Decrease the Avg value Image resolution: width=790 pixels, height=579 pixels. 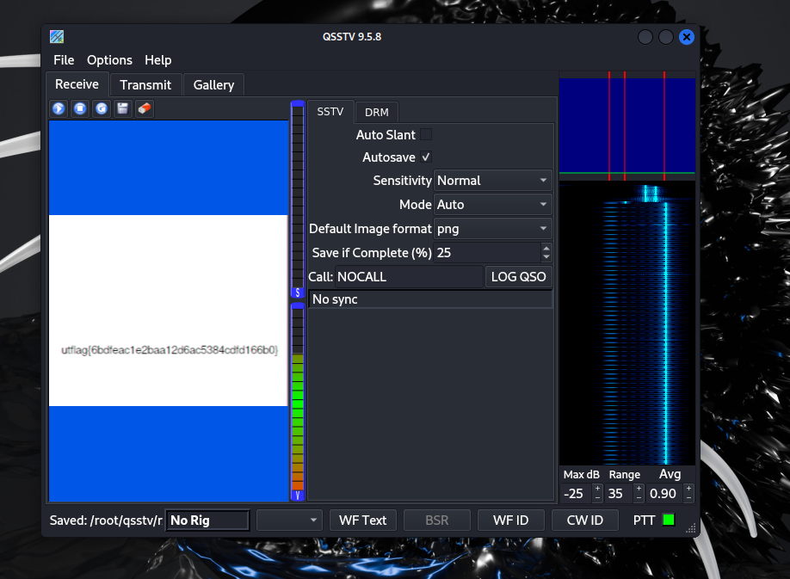tap(688, 498)
